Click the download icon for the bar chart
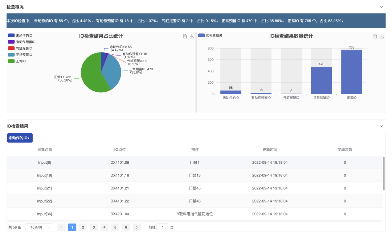The image size is (392, 234). (x=381, y=36)
